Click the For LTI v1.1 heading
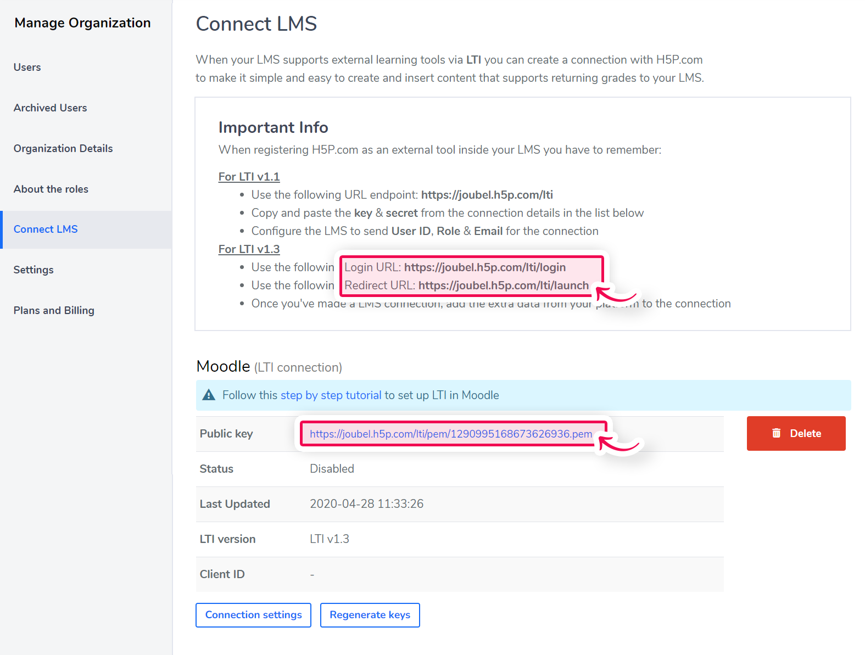Image resolution: width=865 pixels, height=655 pixels. (249, 177)
